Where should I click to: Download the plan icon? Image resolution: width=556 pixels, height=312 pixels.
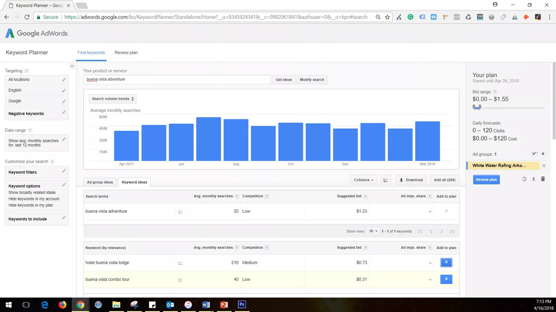pyautogui.click(x=534, y=179)
